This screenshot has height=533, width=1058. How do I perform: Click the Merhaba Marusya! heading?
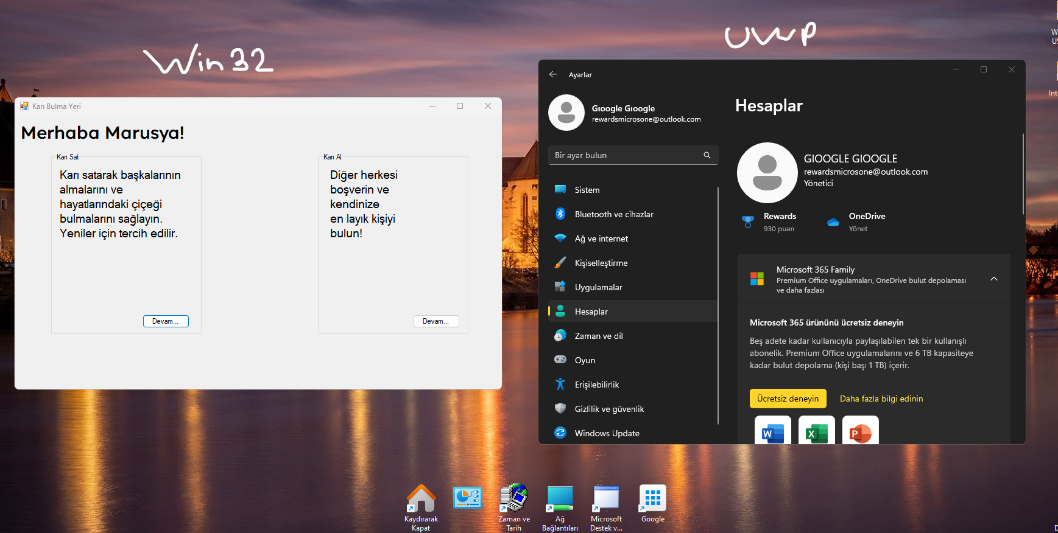tap(102, 133)
